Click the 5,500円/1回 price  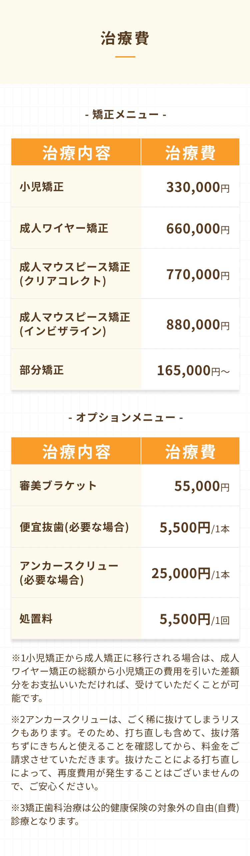click(x=195, y=619)
